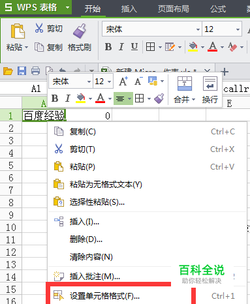
Task: Open the ribbon font size dropdown
Action: click(238, 29)
